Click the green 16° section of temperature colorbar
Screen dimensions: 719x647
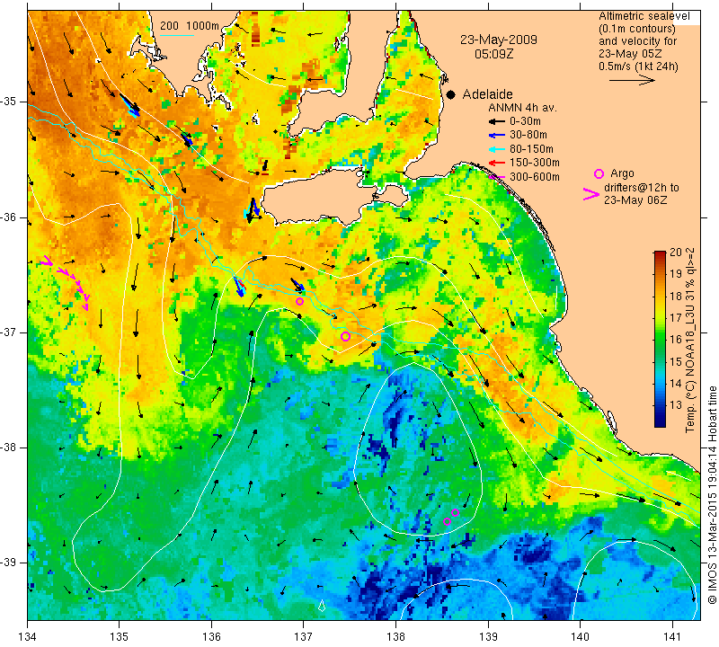(x=660, y=340)
